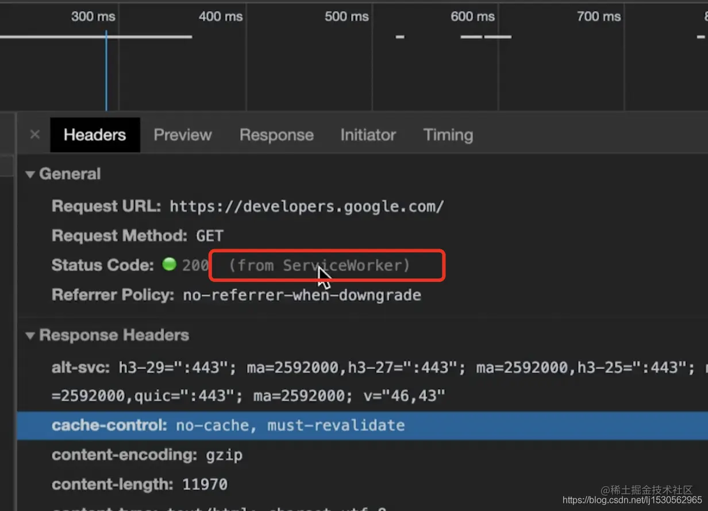Click the Request Method label
The width and height of the screenshot is (708, 511).
(x=120, y=236)
